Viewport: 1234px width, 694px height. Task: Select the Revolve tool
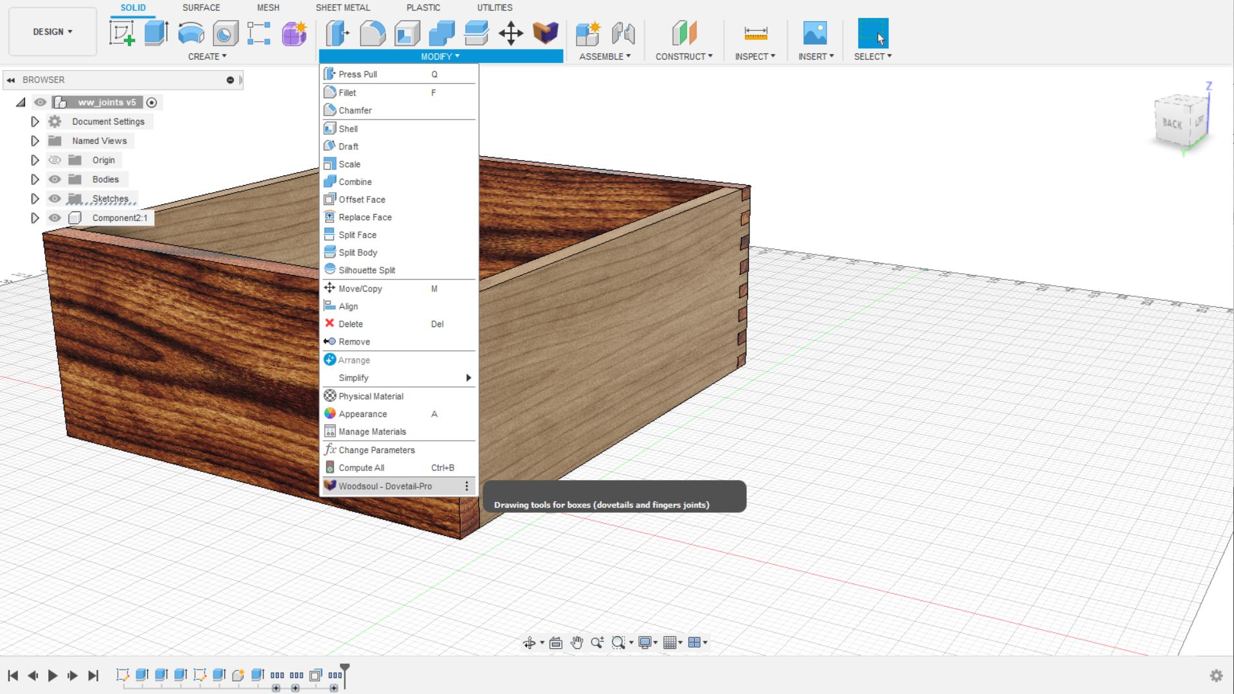click(190, 33)
